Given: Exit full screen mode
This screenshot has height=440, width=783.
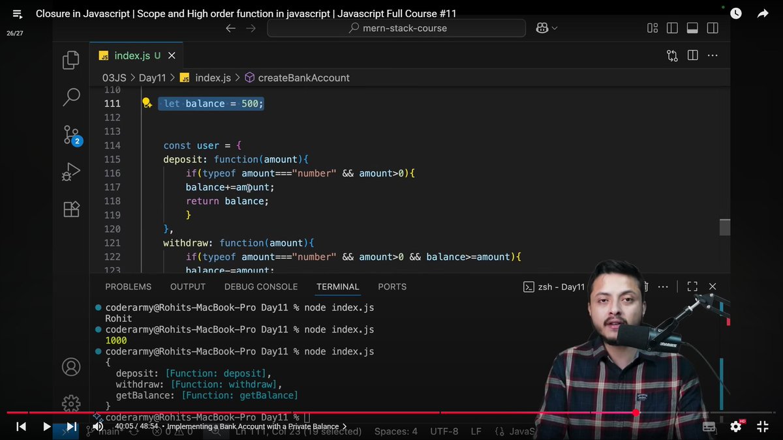Looking at the screenshot, I should tap(762, 426).
